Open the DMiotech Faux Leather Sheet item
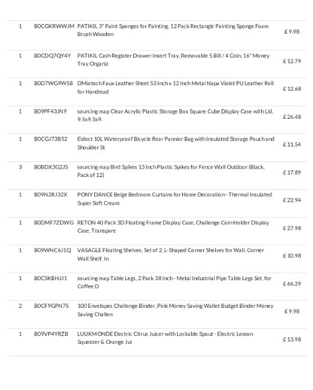313x390 pixels. pyautogui.click(x=175, y=88)
